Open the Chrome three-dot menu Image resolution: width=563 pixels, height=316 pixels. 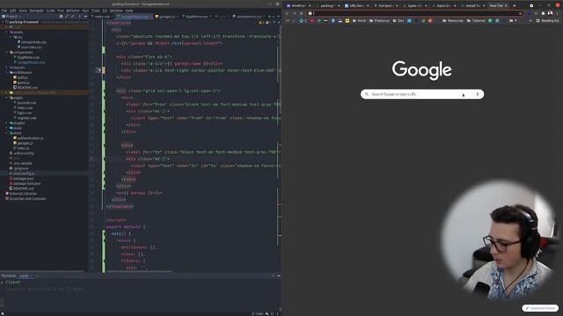pyautogui.click(x=558, y=13)
